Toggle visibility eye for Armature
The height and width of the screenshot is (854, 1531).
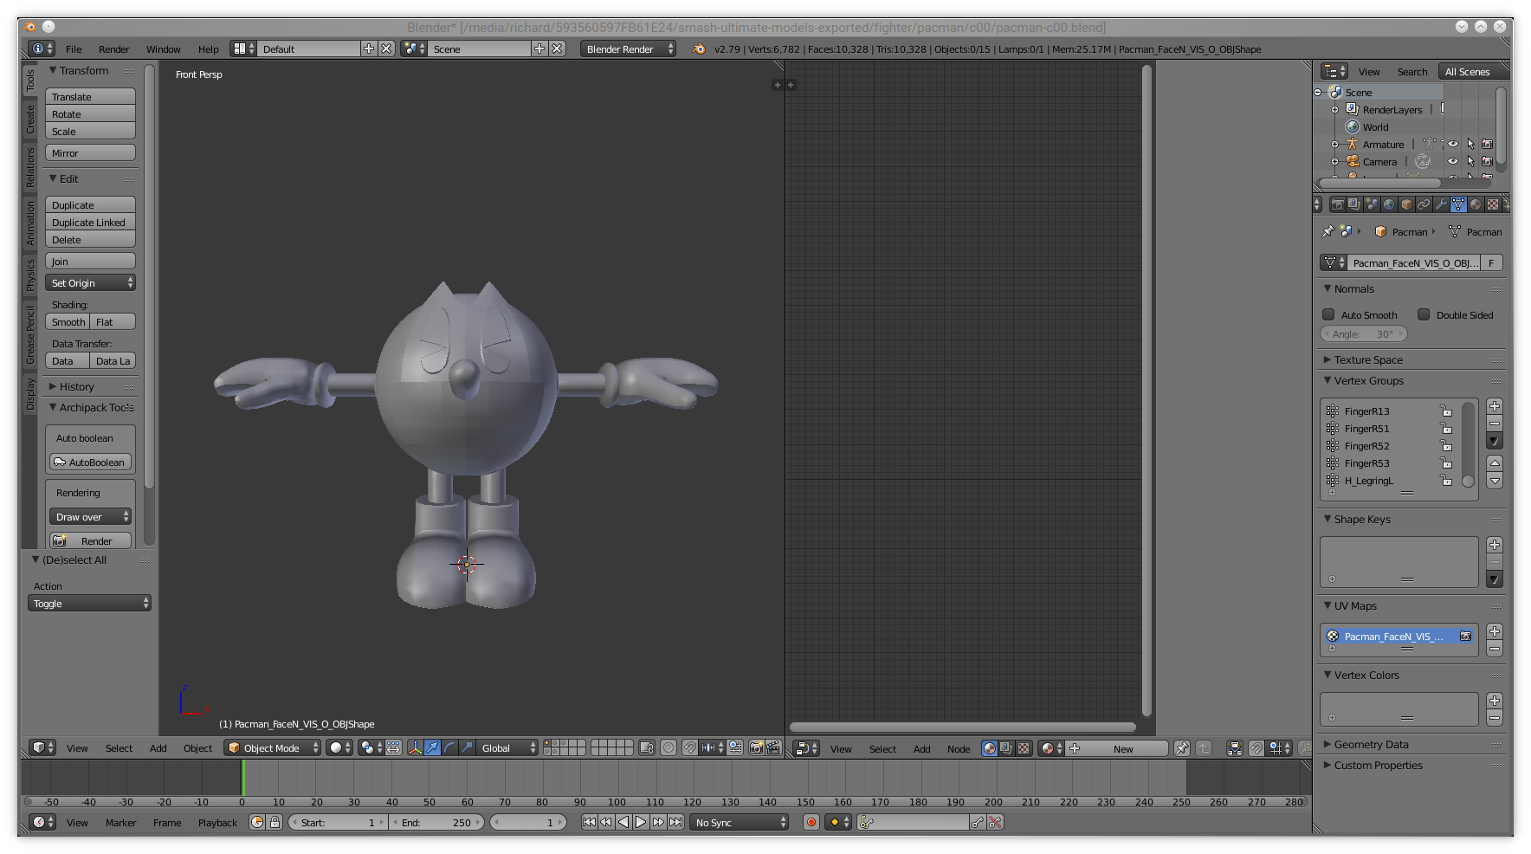point(1453,145)
